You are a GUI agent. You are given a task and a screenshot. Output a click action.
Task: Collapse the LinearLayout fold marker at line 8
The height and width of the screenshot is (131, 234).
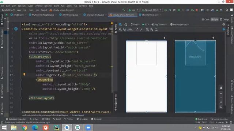[21, 57]
